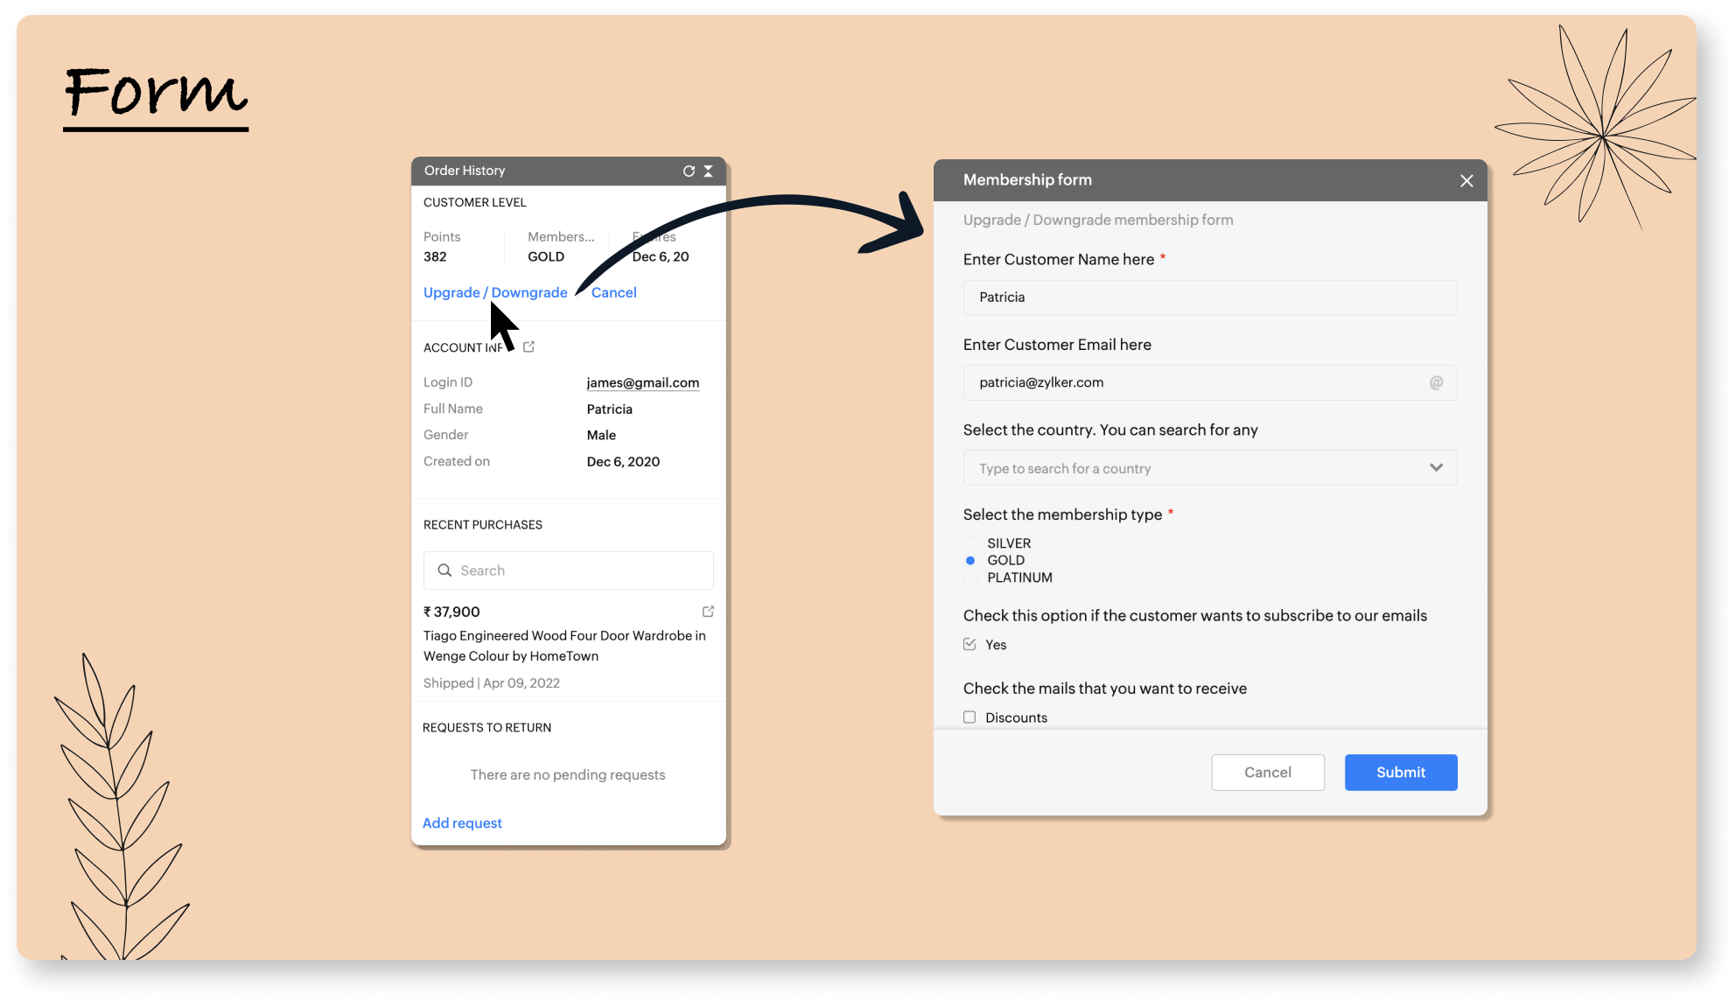Click the refresh icon in Order History header
This screenshot has height=1001, width=1736.
689,171
